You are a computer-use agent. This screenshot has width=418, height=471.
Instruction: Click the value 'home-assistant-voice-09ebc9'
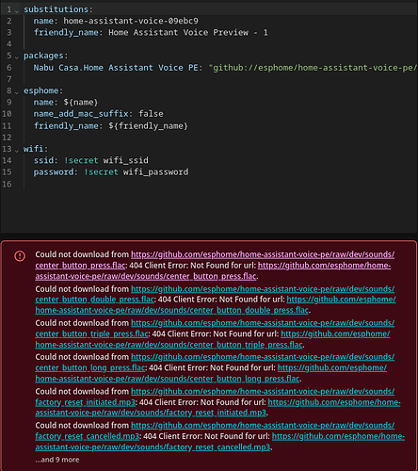[131, 21]
